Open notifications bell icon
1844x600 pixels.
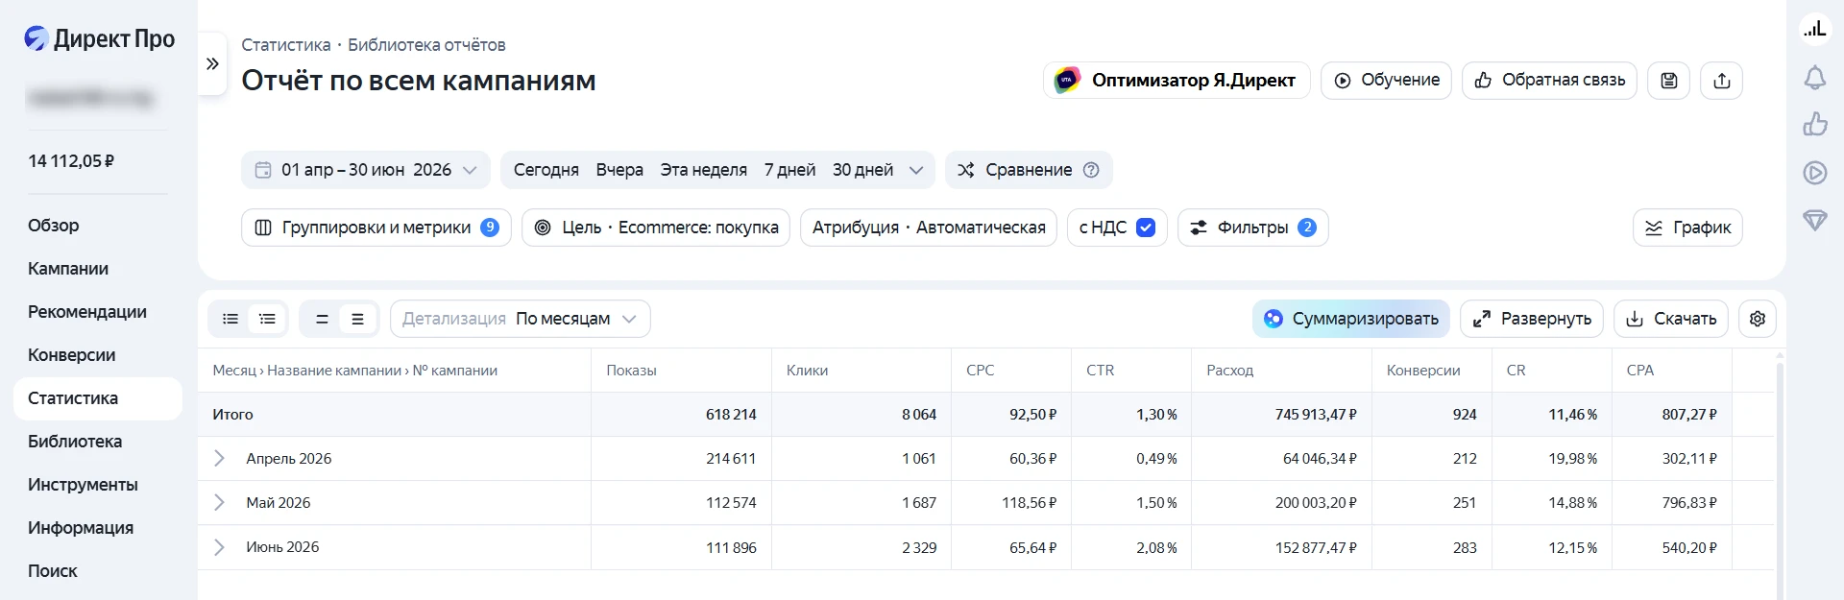pyautogui.click(x=1814, y=78)
